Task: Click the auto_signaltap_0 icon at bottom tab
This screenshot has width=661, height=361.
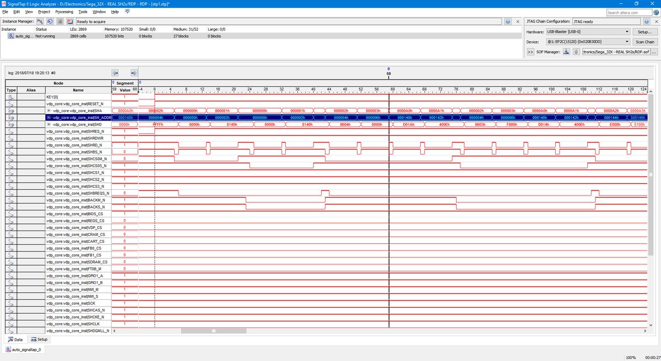Action: (8, 349)
